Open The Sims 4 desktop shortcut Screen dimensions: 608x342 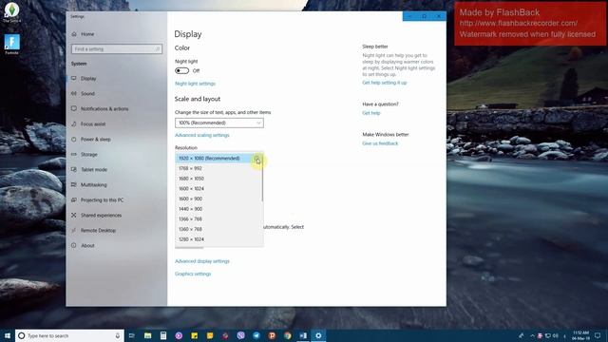click(11, 12)
